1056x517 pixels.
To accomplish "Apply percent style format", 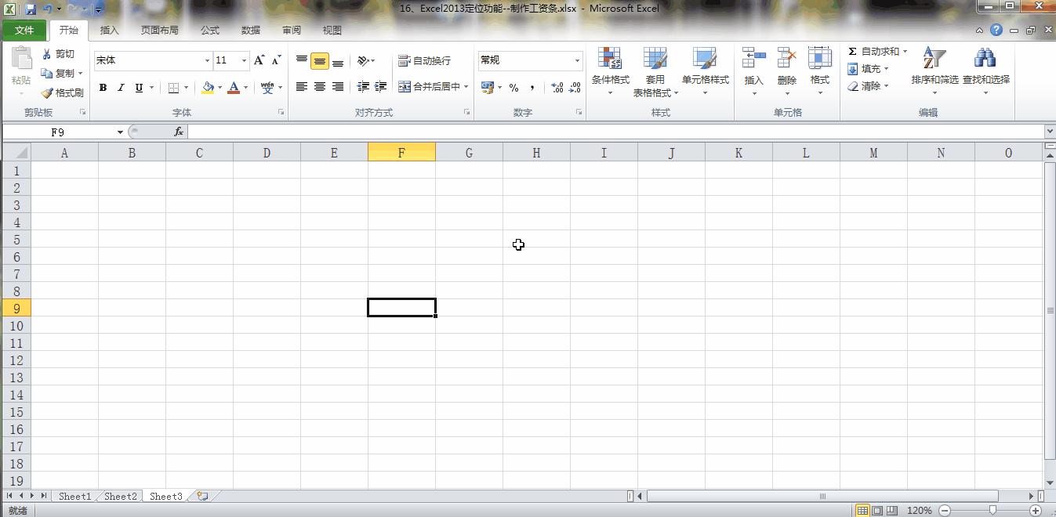I will (514, 88).
